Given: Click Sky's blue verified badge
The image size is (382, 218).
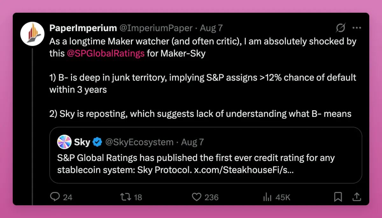Looking at the screenshot, I should [97, 142].
